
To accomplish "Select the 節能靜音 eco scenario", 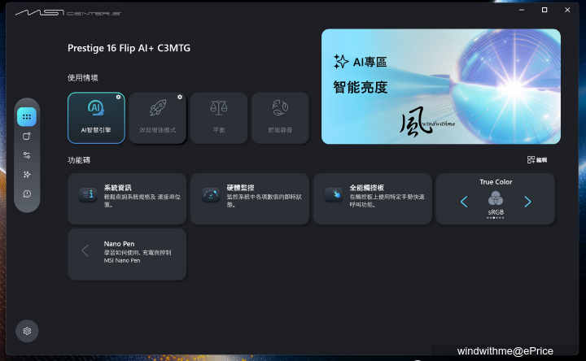I will [280, 118].
